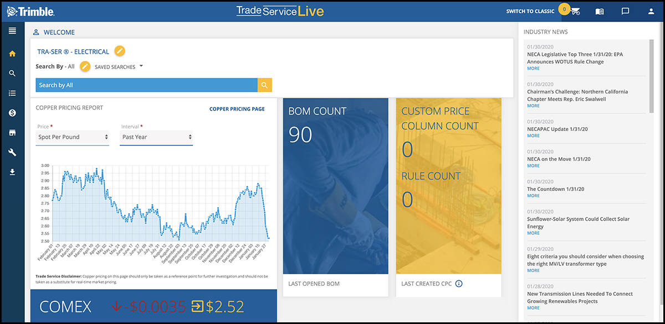Click the Rule Count label
The image size is (665, 324).
[x=431, y=176]
